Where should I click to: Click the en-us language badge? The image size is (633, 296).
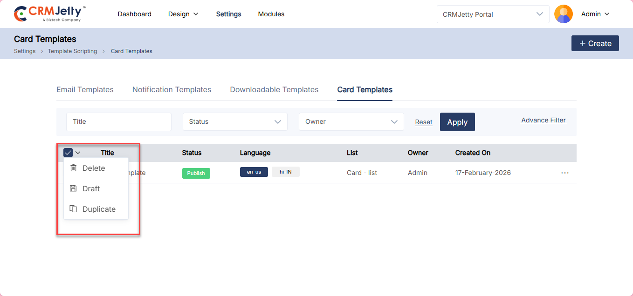(254, 172)
